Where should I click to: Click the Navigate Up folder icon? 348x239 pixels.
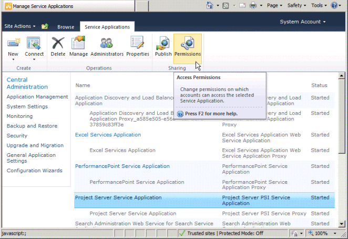(45, 26)
